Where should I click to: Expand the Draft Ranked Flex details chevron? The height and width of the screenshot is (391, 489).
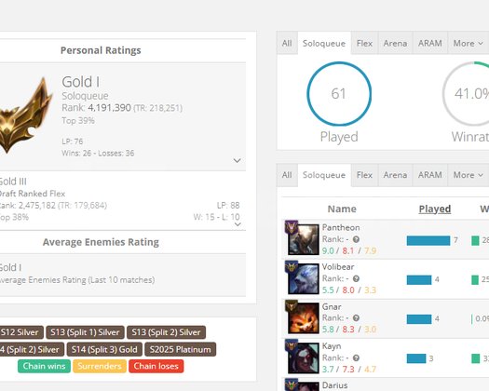(238, 224)
